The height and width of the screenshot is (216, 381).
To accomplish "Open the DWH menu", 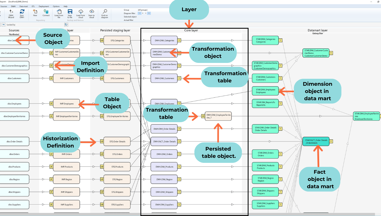I will (x=13, y=6).
